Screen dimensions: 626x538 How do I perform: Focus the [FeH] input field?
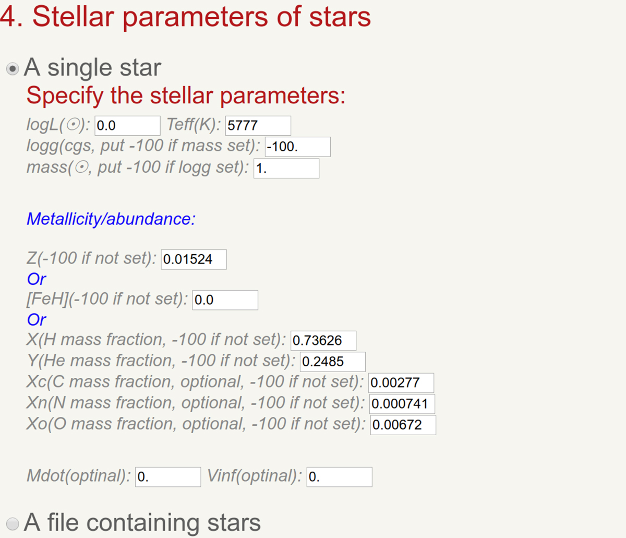pyautogui.click(x=225, y=300)
